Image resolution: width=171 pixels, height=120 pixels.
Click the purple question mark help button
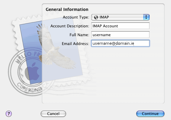[x=9, y=114]
